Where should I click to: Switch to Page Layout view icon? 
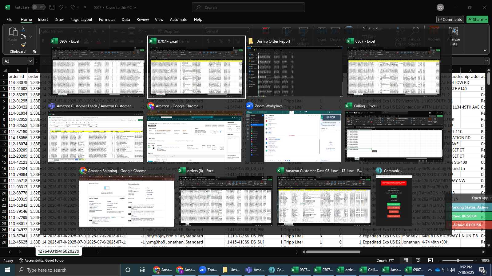(418, 260)
